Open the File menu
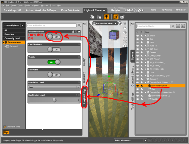Viewport: 189px width, 144px height. tap(3, 5)
